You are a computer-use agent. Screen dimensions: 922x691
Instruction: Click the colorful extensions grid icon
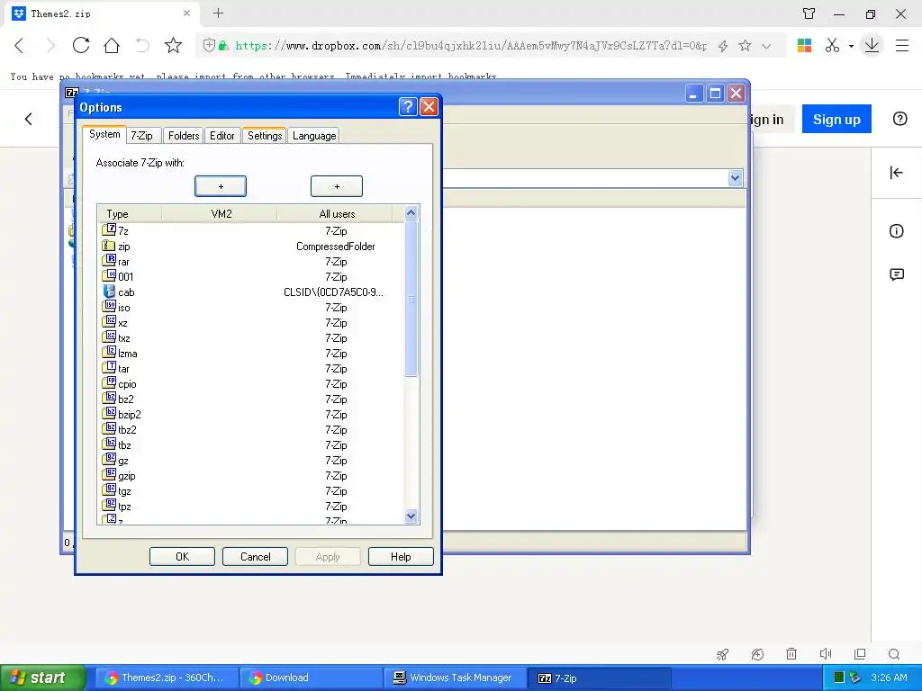804,45
